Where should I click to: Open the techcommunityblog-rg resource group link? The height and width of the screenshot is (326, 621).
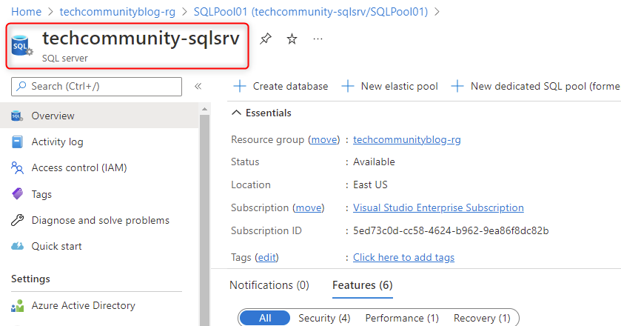(x=407, y=139)
